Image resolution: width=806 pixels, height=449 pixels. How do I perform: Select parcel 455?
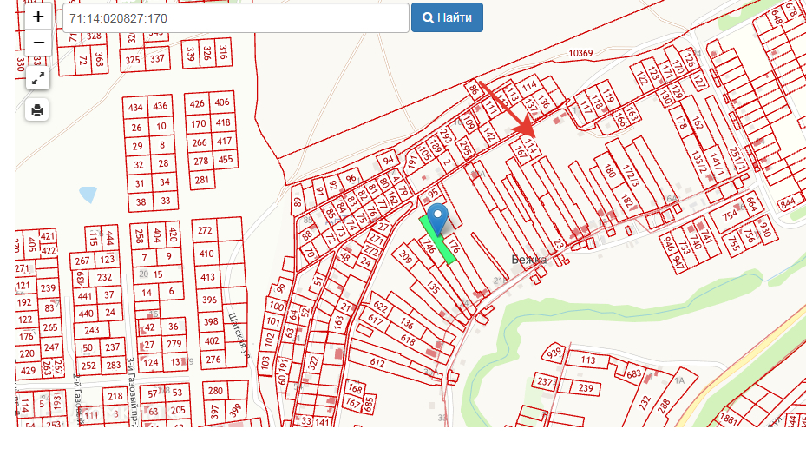point(226,160)
